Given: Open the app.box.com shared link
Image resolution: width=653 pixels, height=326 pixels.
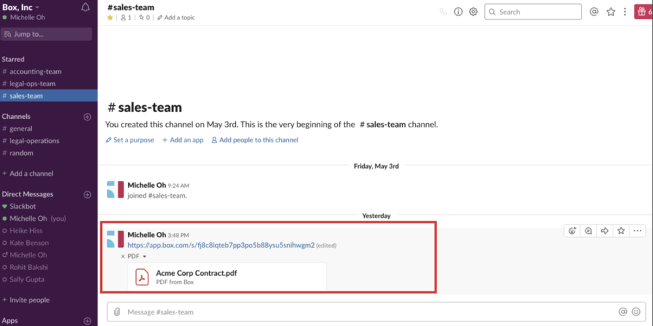Looking at the screenshot, I should [x=221, y=246].
